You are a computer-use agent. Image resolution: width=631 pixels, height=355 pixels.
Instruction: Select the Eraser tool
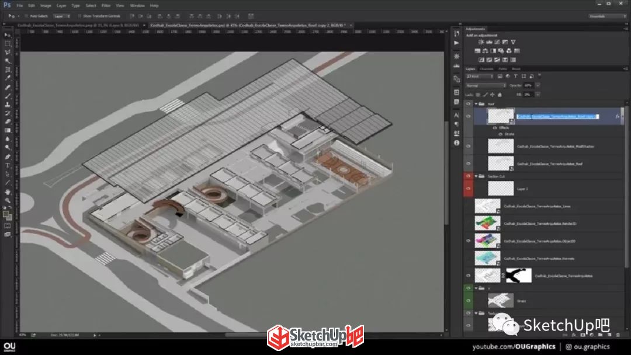click(7, 122)
